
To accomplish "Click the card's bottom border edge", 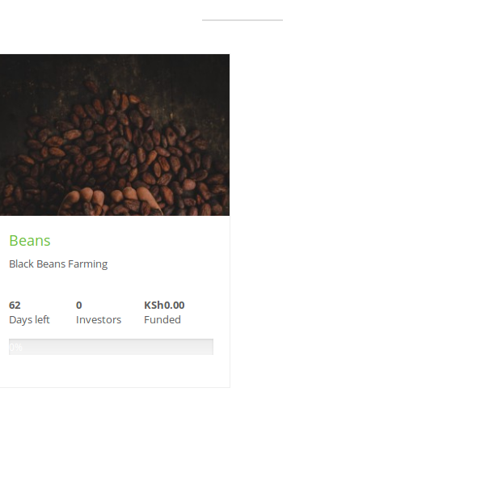I will pyautogui.click(x=115, y=387).
